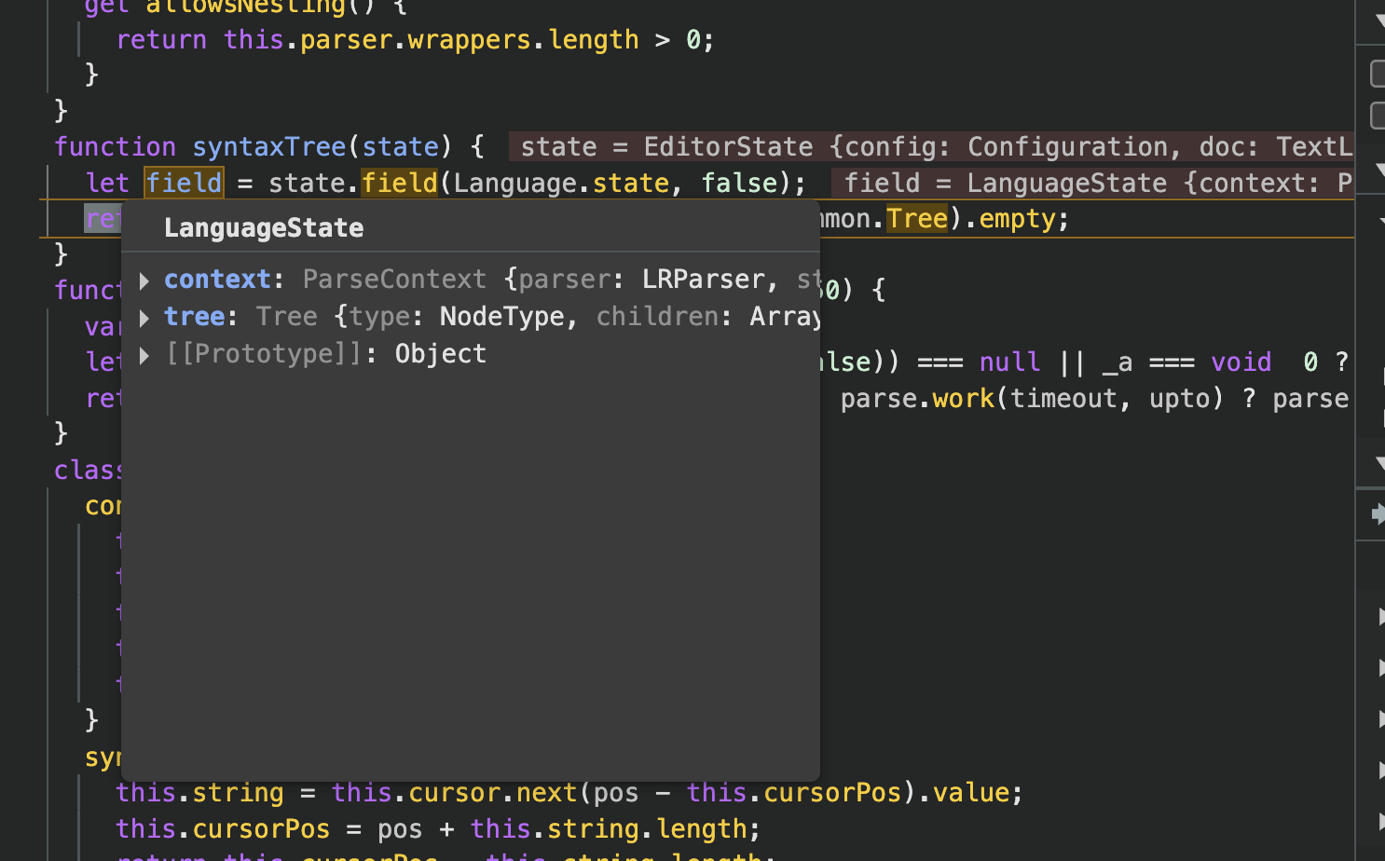Select the highlighted field variable after let
Image resolution: width=1385 pixels, height=861 pixels.
tap(185, 183)
